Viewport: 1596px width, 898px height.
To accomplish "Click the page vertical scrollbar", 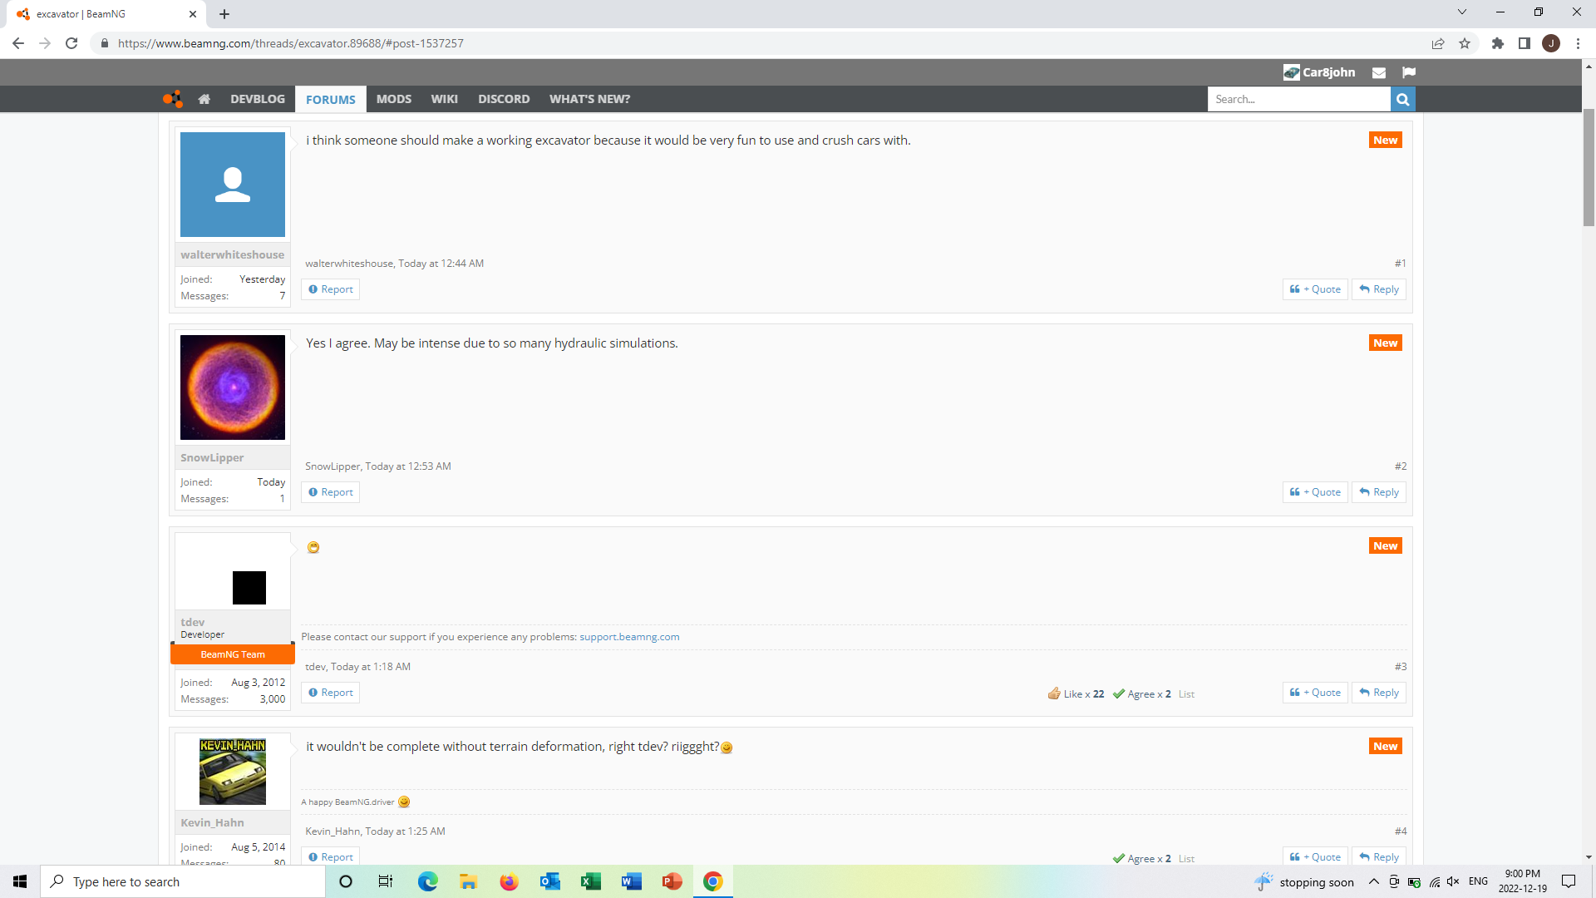I will point(1589,166).
